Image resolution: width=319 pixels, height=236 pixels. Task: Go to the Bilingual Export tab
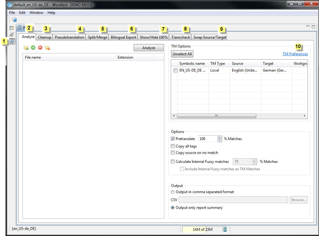[124, 37]
